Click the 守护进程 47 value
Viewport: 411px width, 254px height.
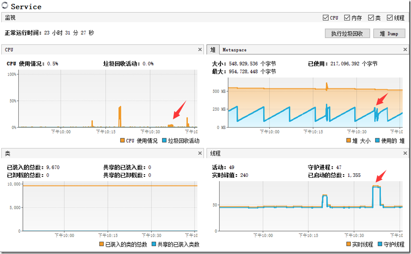(339, 167)
